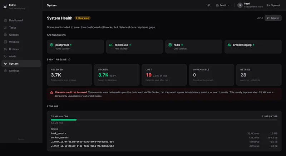
Task: Click the Unreadable 0 card
Action: tap(211, 75)
